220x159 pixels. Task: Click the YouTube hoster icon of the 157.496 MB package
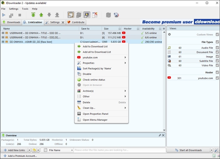[124, 33]
